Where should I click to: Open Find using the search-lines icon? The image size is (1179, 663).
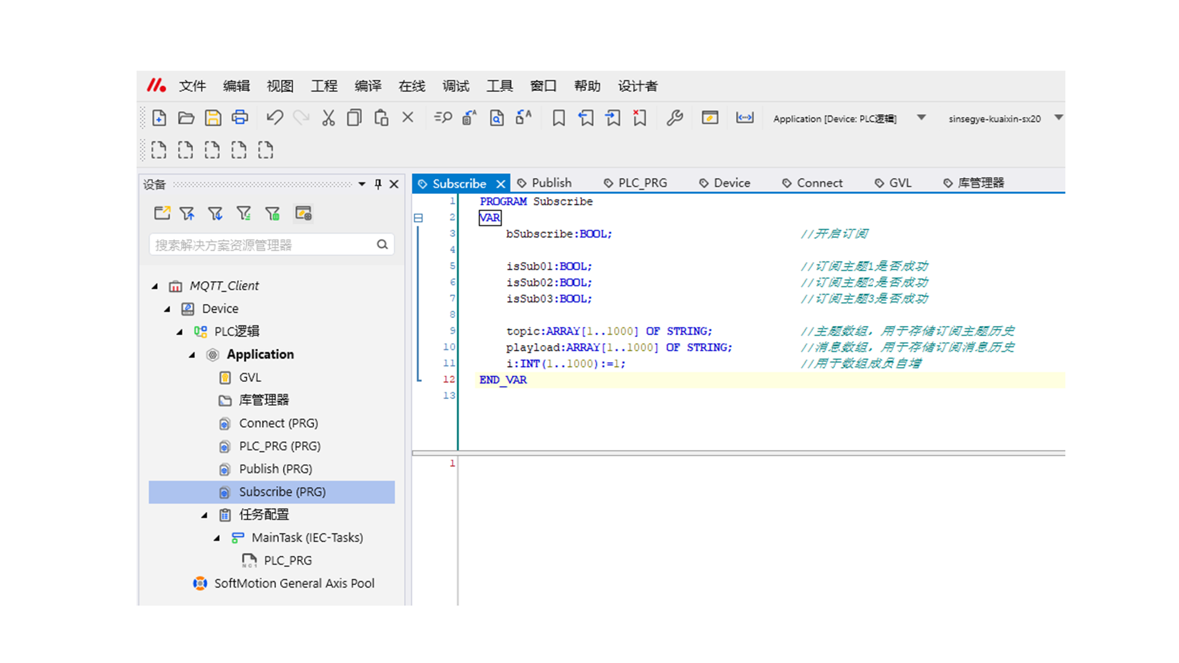443,118
